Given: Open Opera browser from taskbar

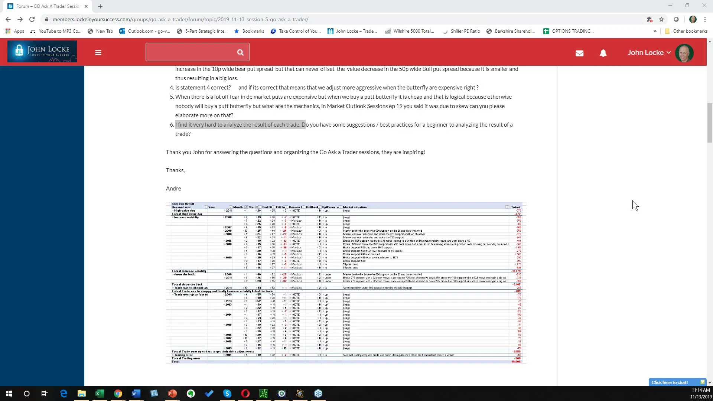Looking at the screenshot, I should pyautogui.click(x=245, y=394).
